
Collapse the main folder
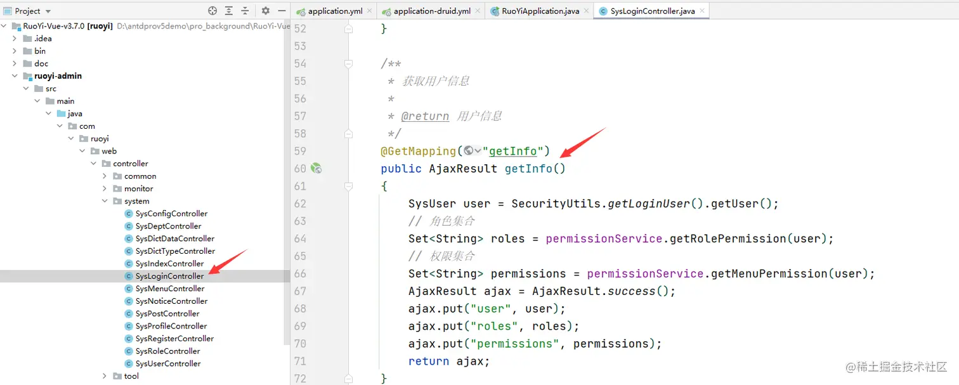point(37,101)
